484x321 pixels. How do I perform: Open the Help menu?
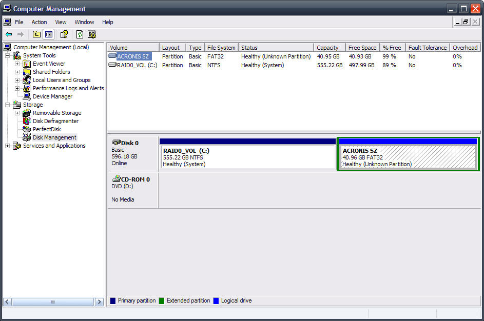[108, 22]
